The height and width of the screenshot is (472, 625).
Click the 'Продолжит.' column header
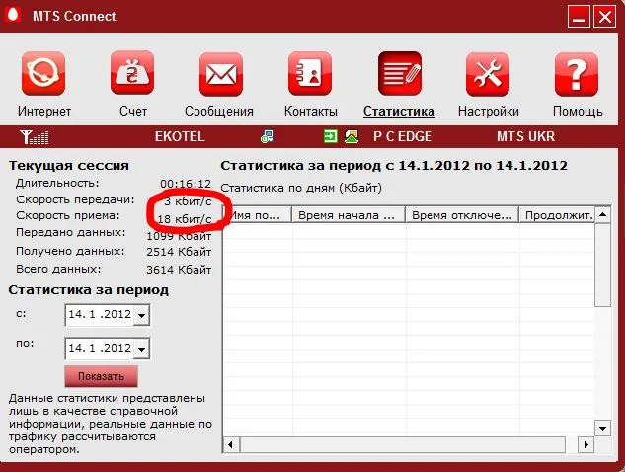[557, 215]
